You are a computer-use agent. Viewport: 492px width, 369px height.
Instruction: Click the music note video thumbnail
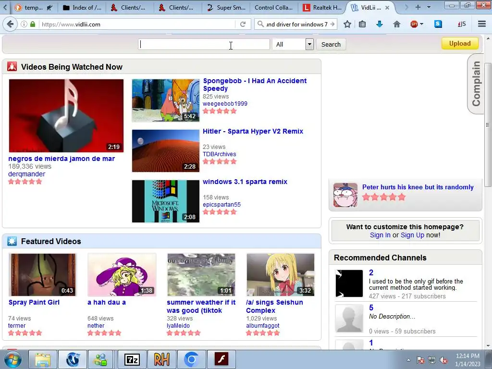[66, 115]
